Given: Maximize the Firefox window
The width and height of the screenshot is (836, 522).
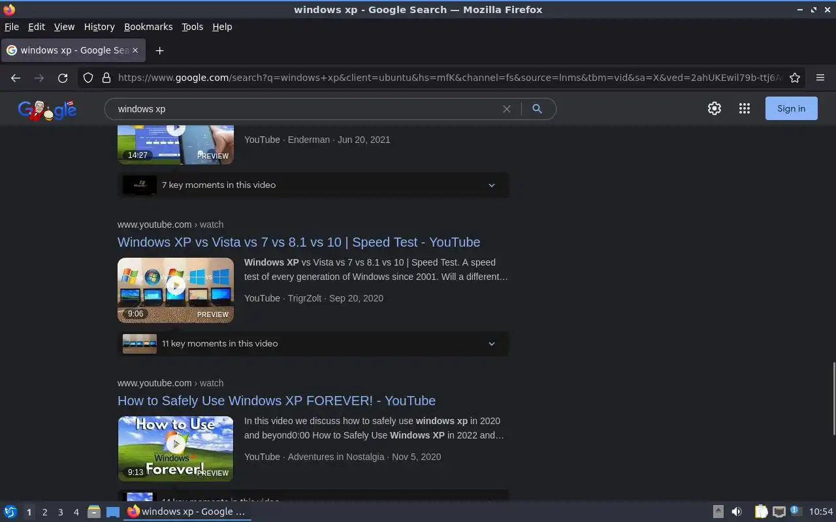Looking at the screenshot, I should (x=814, y=10).
